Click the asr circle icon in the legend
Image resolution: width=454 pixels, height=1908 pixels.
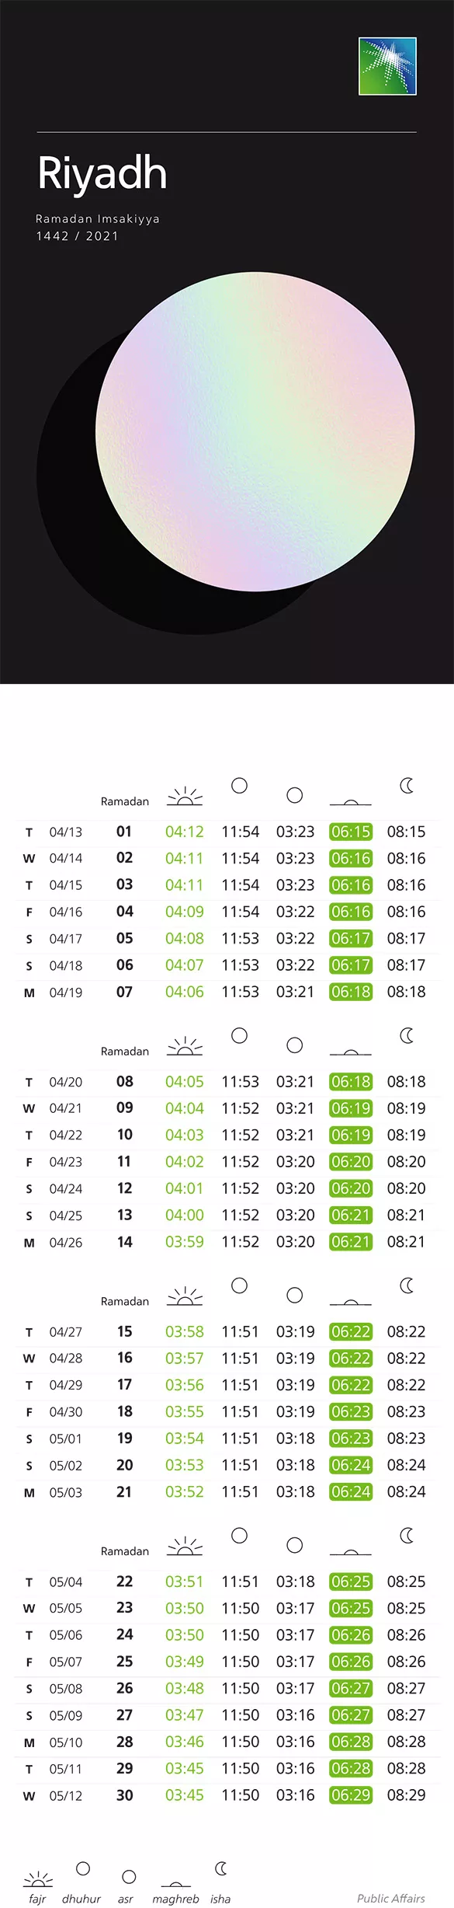tap(130, 1877)
